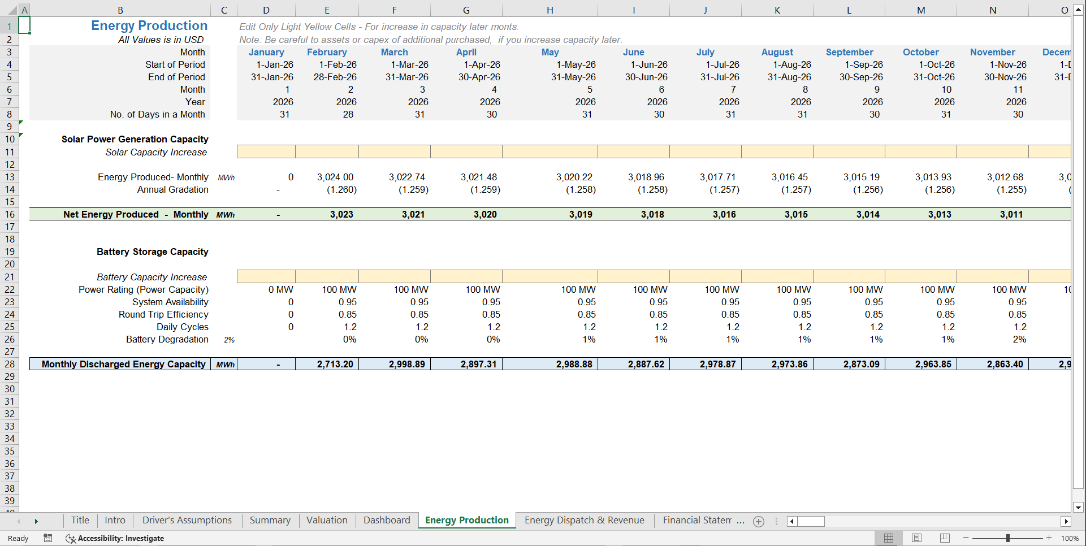Screen dimensions: 1086x546
Task: Click the yellow Solar Capacity Increase cell for January
Action: (x=266, y=151)
